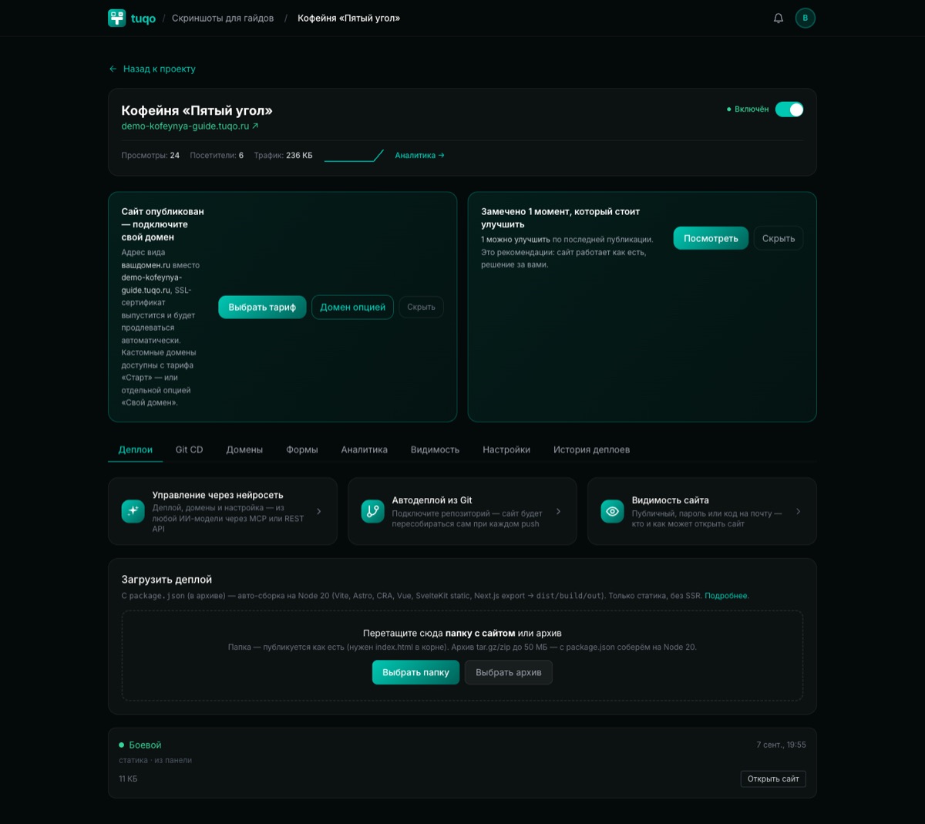Click the "Сайт опубликован" banner heading
The width and height of the screenshot is (925, 824).
click(163, 224)
